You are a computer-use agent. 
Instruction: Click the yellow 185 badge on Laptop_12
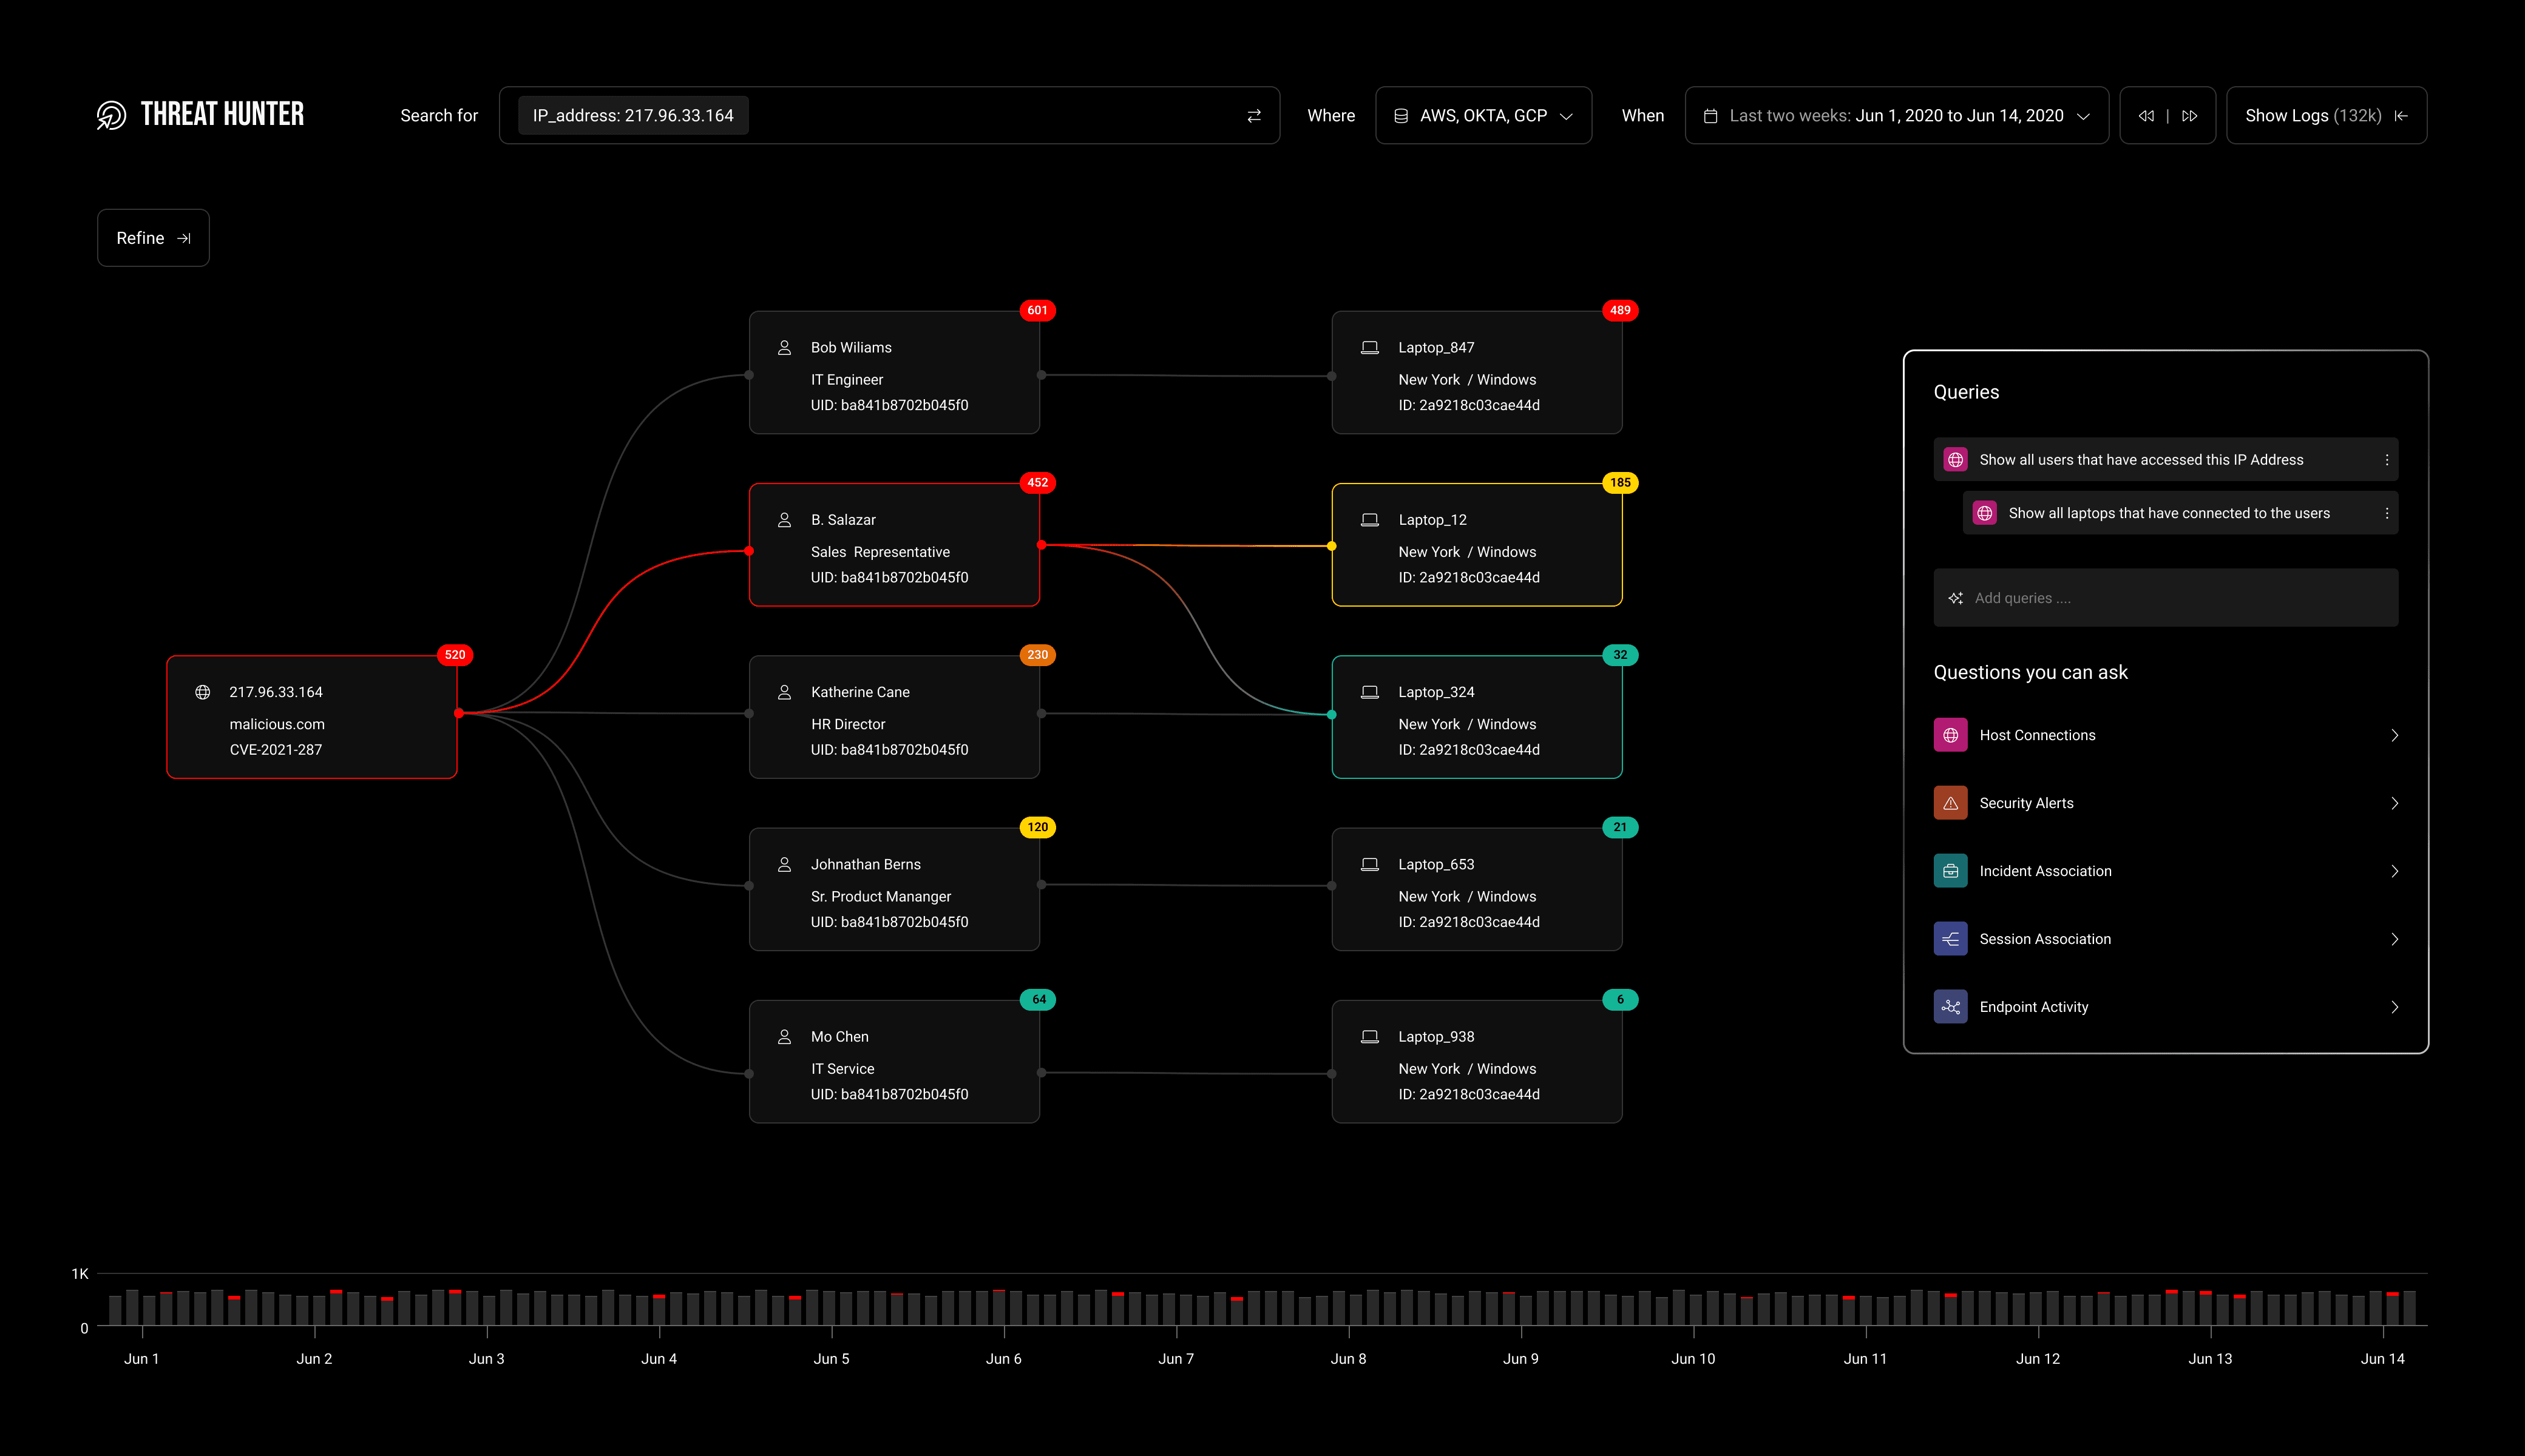click(x=1619, y=483)
